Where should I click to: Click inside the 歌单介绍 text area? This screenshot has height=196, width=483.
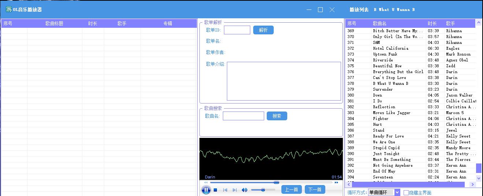coord(284,81)
